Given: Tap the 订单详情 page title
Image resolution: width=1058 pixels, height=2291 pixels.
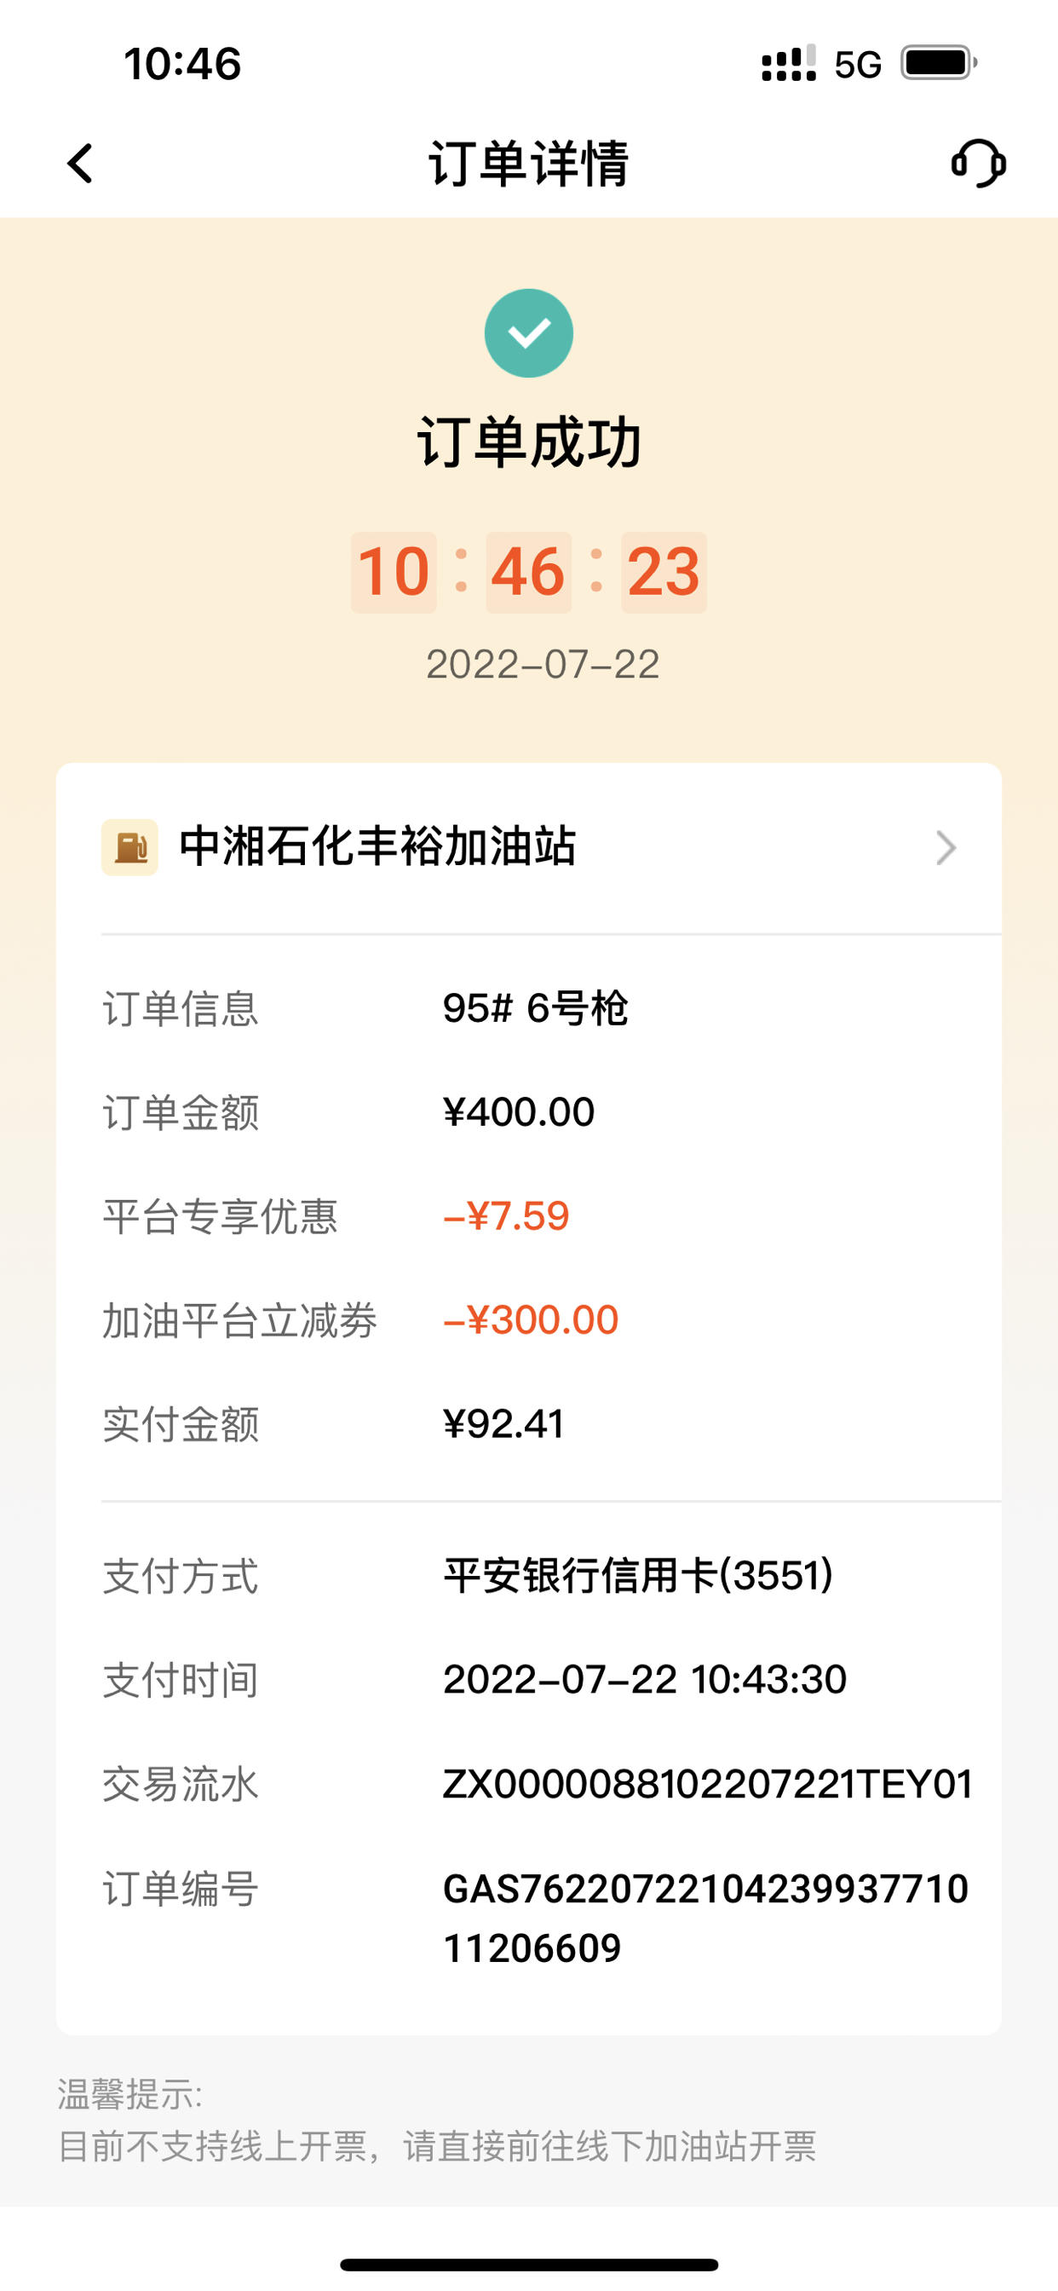Looking at the screenshot, I should click(529, 164).
